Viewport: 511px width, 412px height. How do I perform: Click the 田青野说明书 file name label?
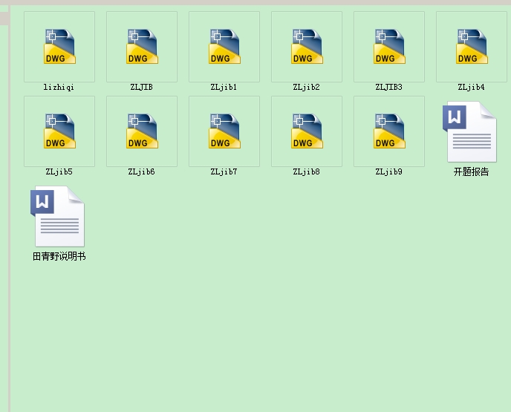click(x=59, y=256)
